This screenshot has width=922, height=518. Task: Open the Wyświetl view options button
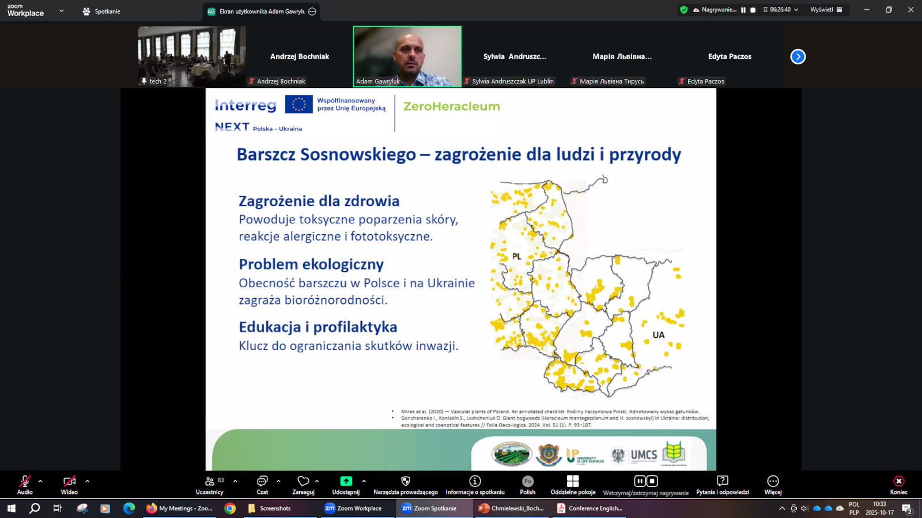pos(826,10)
